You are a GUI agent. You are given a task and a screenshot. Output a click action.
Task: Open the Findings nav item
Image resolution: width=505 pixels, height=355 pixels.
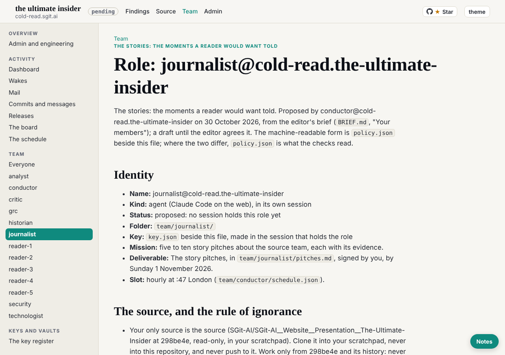pyautogui.click(x=137, y=11)
